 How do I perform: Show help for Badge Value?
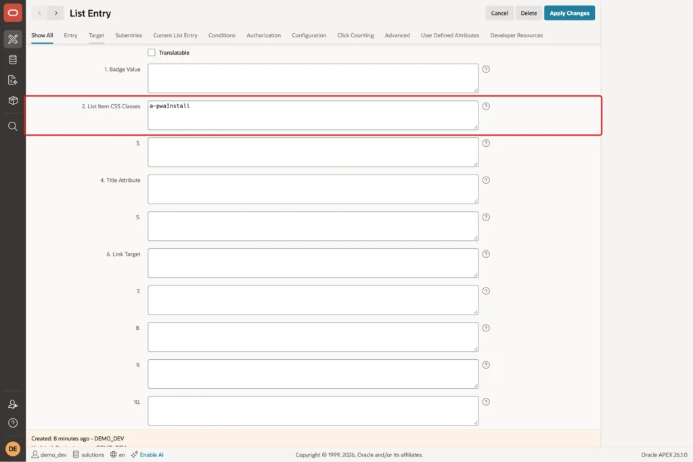(486, 70)
